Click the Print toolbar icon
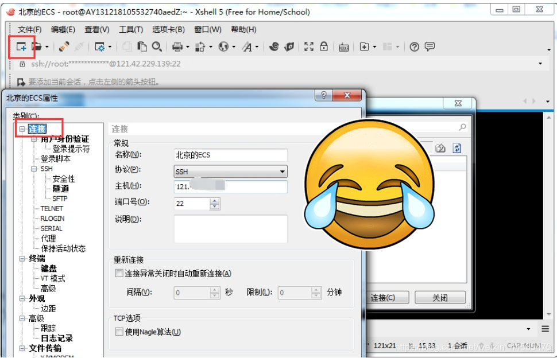 176,47
